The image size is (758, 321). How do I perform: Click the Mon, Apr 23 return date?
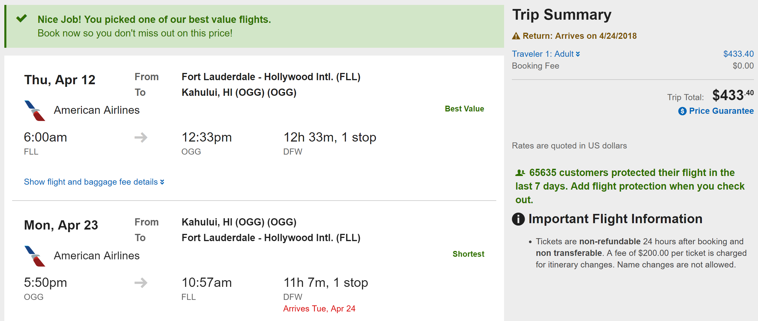[x=61, y=225]
